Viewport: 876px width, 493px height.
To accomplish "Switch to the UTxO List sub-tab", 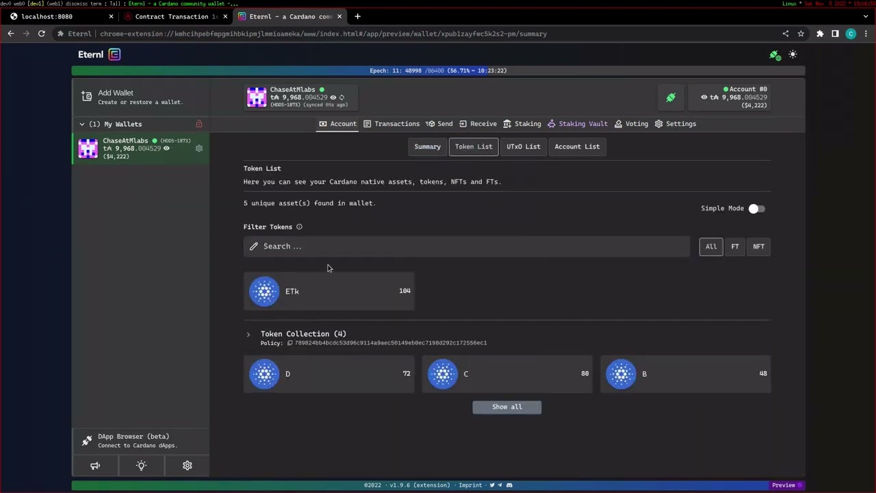I will pos(524,147).
